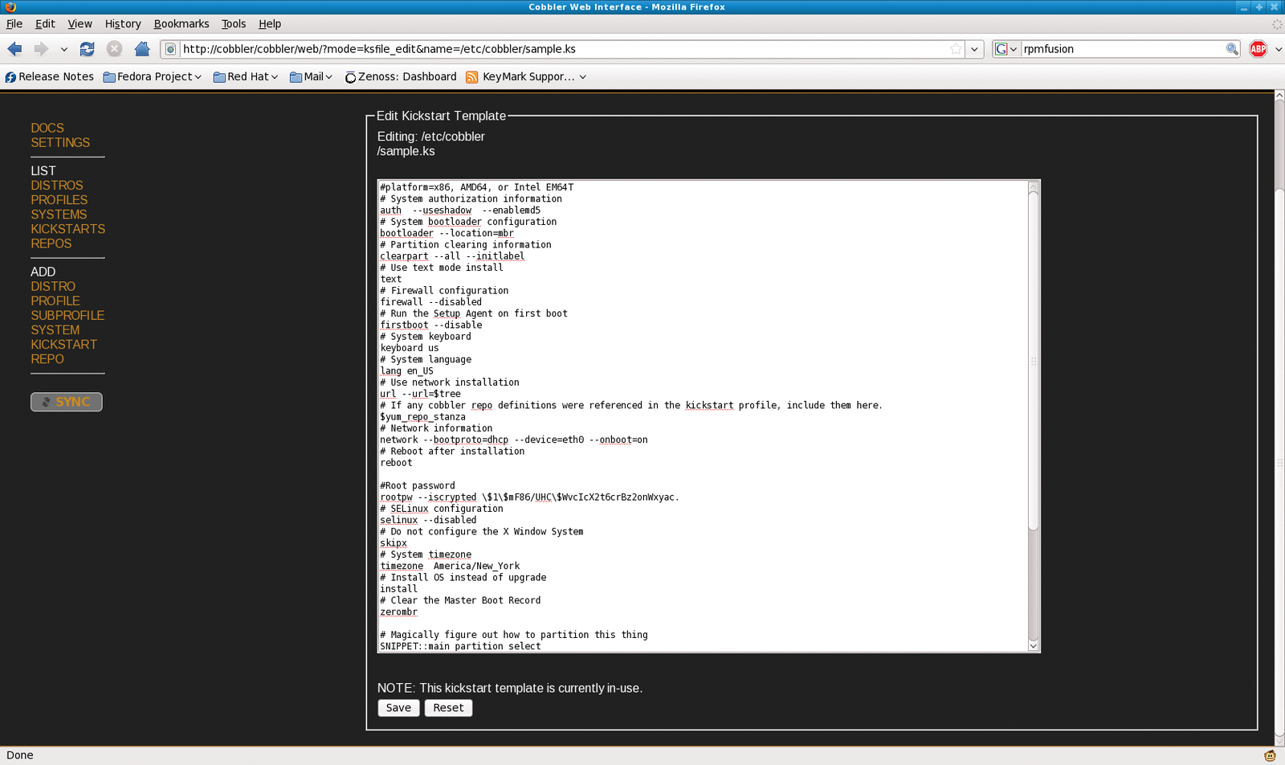Click the Adblock Plus ABP icon
Viewport: 1285px width, 765px height.
pyautogui.click(x=1258, y=49)
